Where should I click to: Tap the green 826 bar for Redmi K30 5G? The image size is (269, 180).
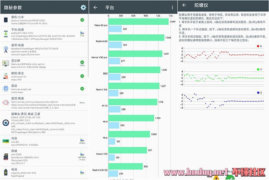tap(126, 167)
